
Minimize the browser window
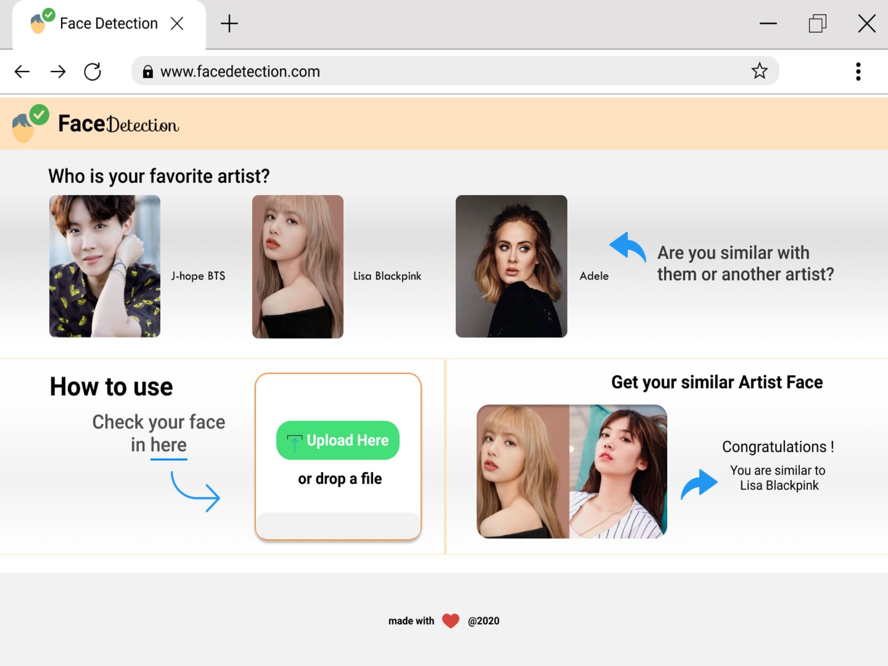click(x=768, y=24)
